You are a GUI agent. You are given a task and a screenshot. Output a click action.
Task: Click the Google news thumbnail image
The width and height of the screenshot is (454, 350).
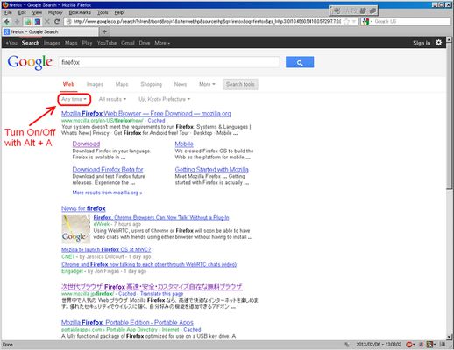tap(76, 229)
